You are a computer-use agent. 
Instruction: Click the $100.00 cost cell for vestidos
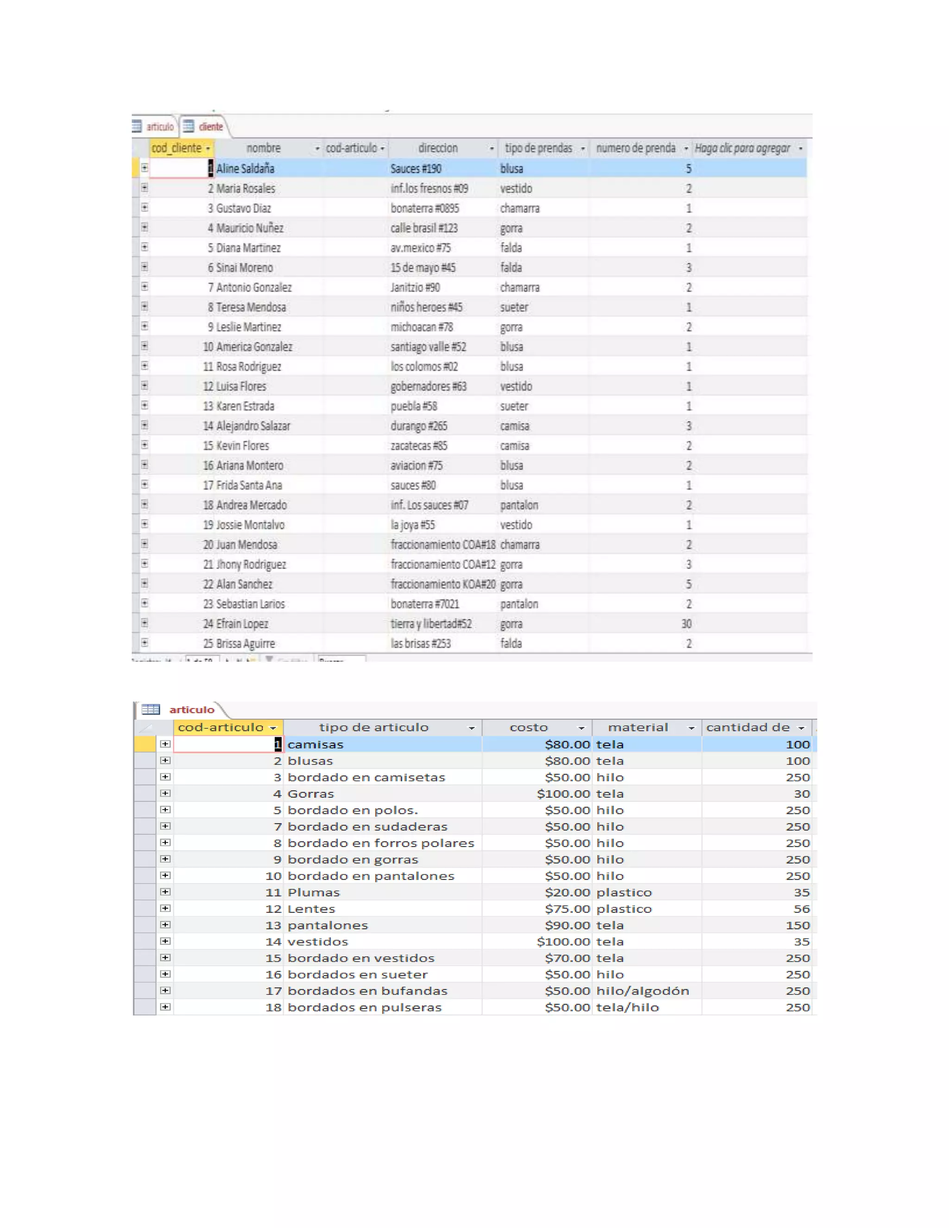563,941
